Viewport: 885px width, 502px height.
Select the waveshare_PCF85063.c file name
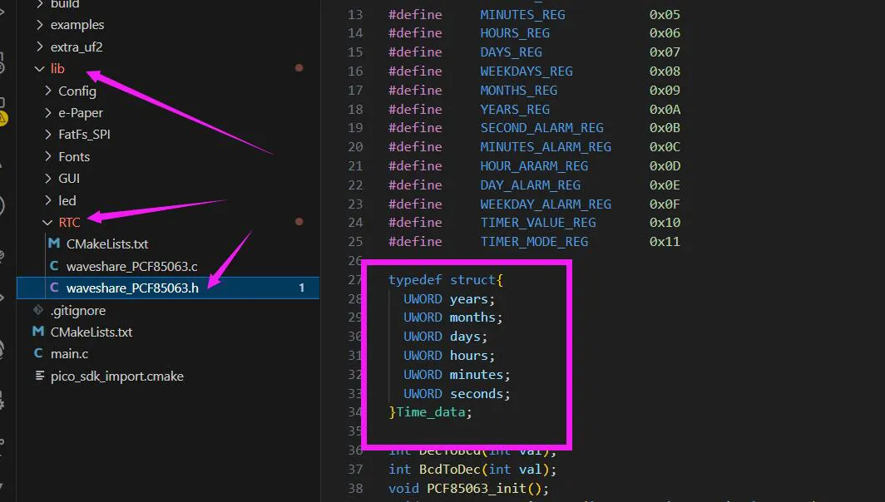pyautogui.click(x=132, y=266)
